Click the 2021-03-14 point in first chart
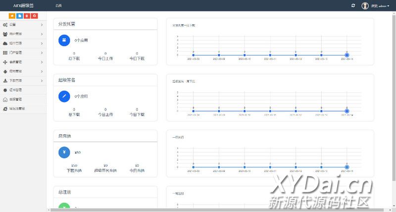The height and width of the screenshot is (212, 396). (x=347, y=55)
